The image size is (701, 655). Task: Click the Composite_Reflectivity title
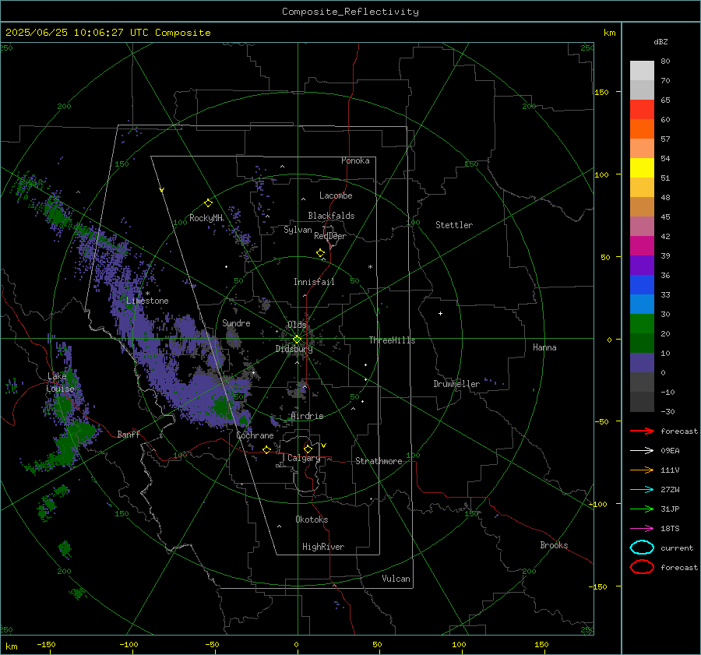click(350, 12)
